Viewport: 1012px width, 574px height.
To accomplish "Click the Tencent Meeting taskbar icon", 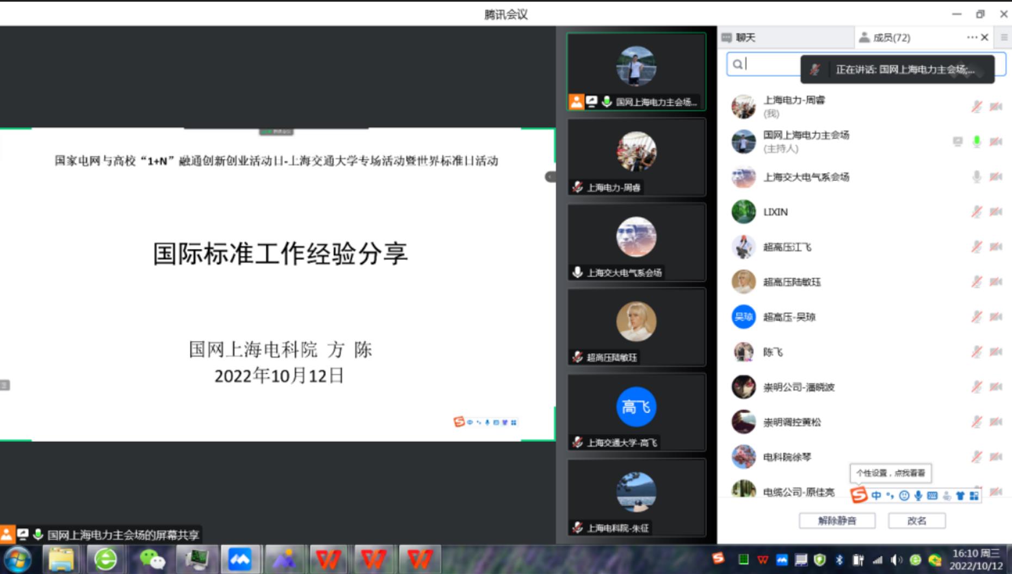I will click(239, 559).
